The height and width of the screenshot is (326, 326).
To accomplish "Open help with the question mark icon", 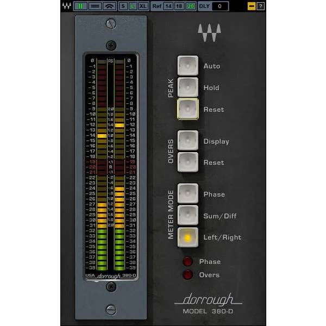I will coord(261,6).
